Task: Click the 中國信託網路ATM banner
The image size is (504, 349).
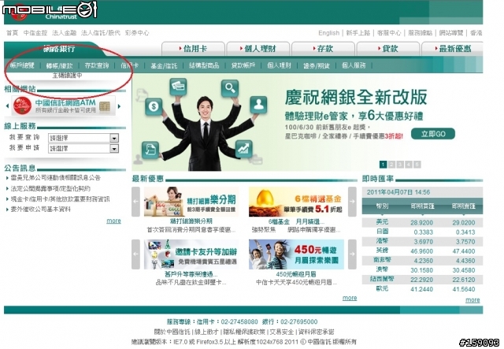Action: 63,106
